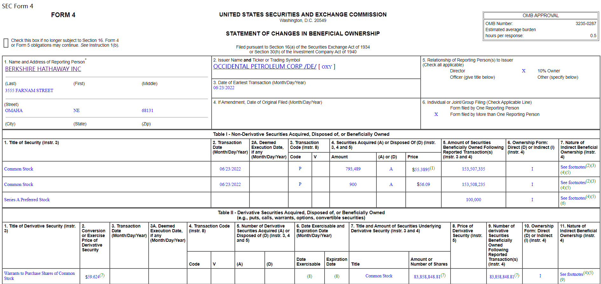Click the OMAHA city value
This screenshot has height=284, width=601.
[14, 110]
